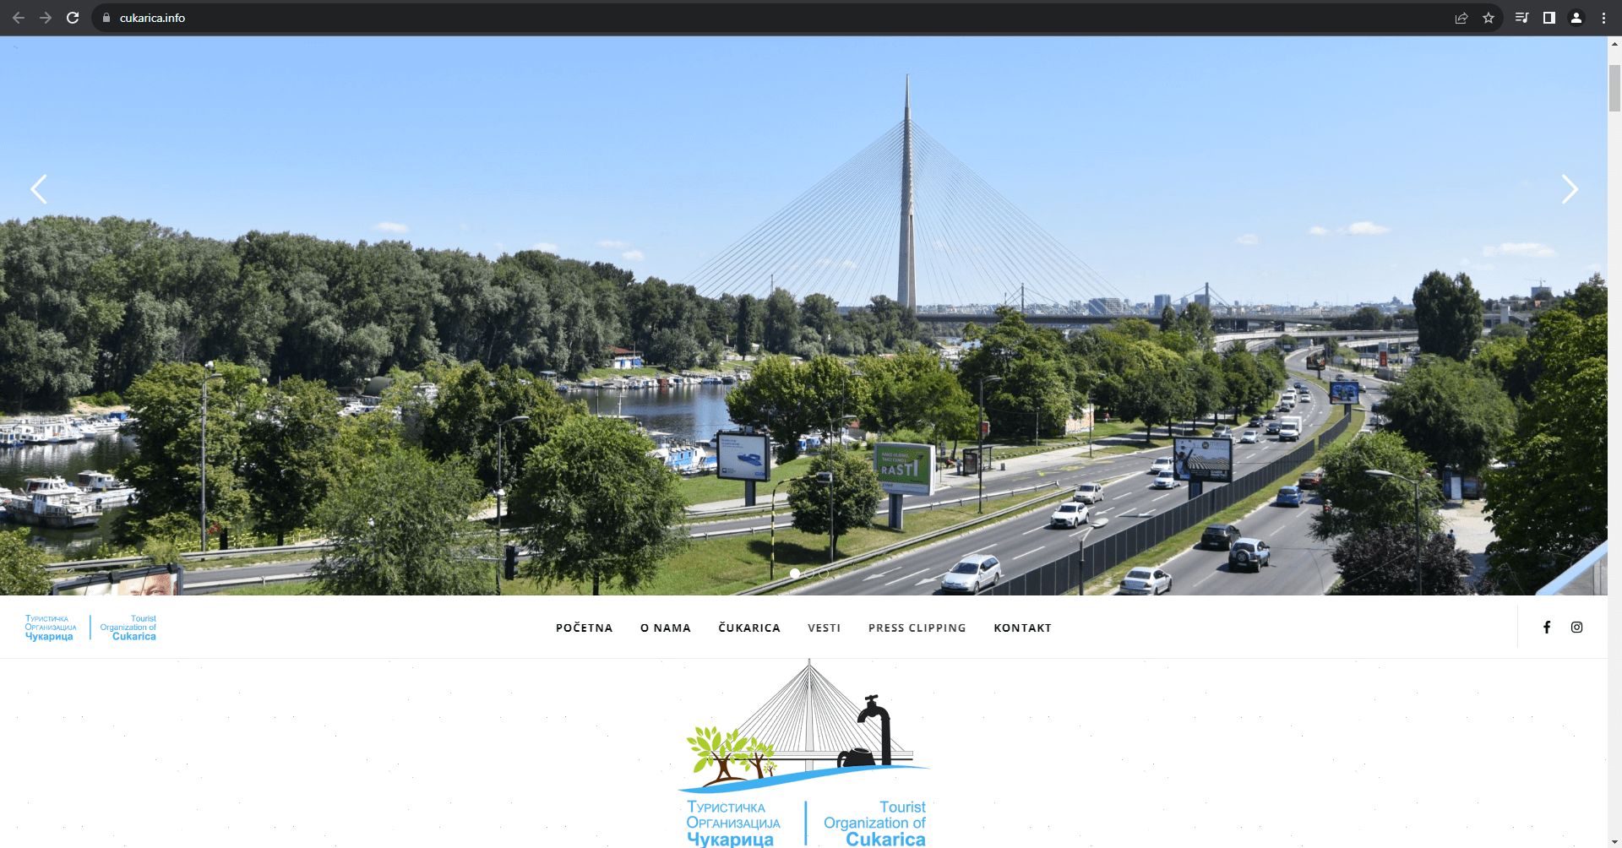The height and width of the screenshot is (848, 1622).
Task: Open the ČUKARICA menu item
Action: point(749,628)
